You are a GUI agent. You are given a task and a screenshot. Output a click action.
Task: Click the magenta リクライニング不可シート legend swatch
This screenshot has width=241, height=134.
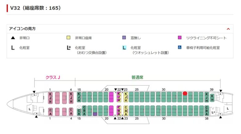coord(180,37)
